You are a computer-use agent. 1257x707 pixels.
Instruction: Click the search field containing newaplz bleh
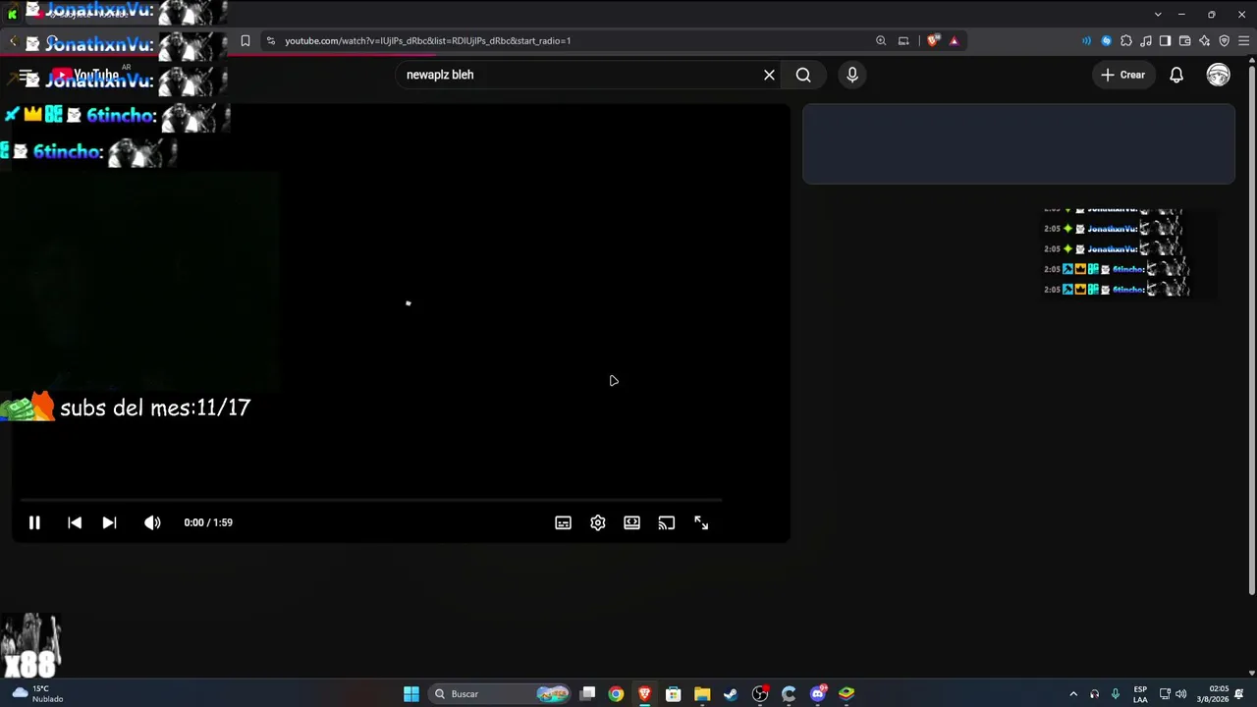(x=579, y=75)
